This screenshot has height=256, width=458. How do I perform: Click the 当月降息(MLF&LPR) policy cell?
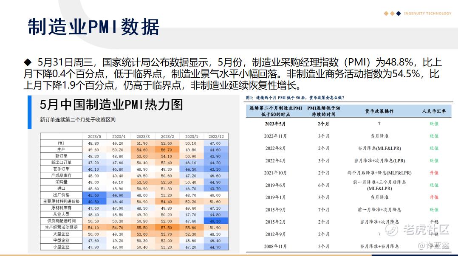[x=379, y=148]
